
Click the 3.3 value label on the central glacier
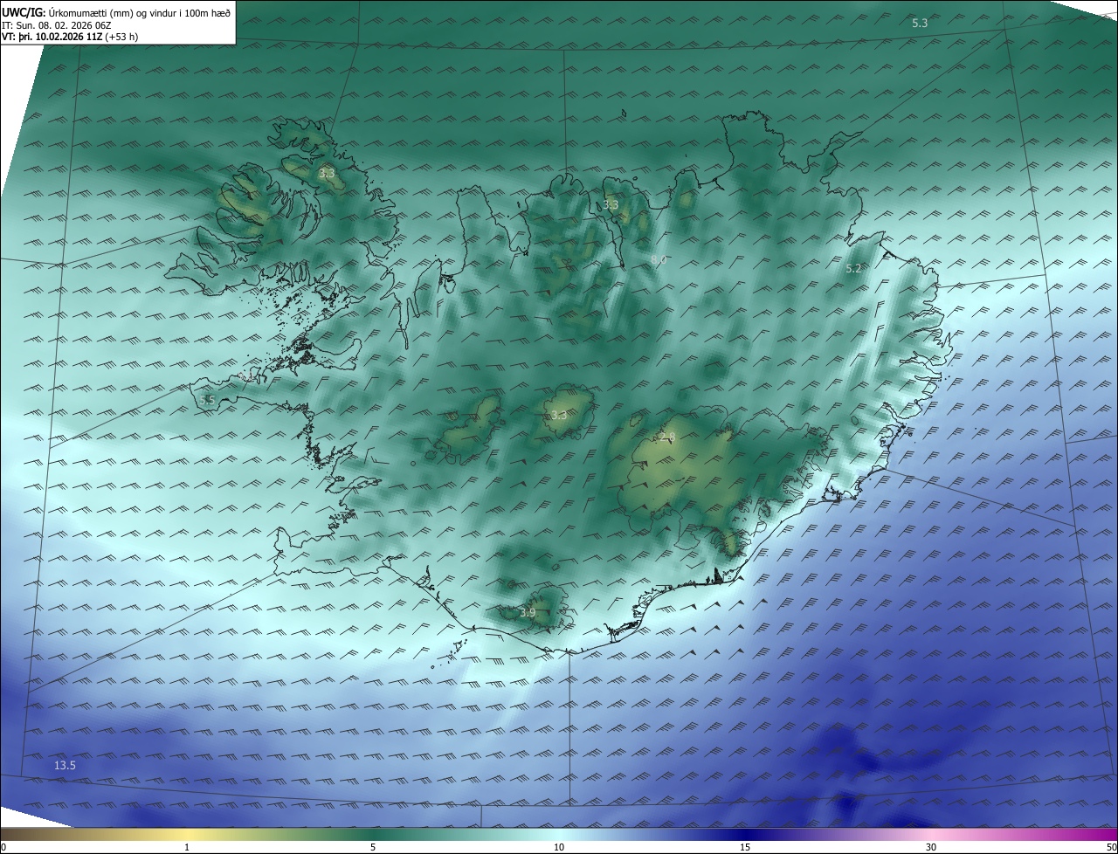coord(559,416)
